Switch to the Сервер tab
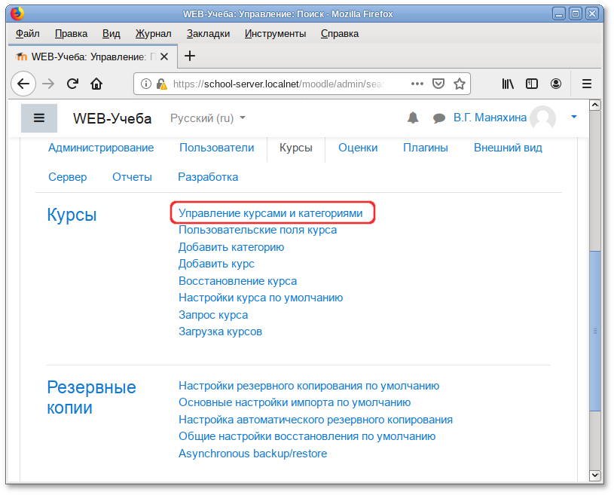 tap(67, 177)
